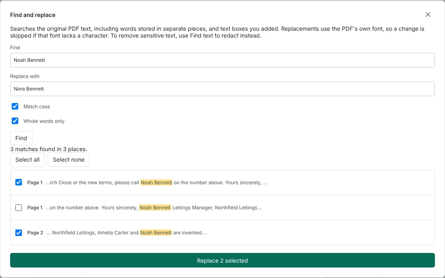Click the Select all button
445x278 pixels.
coord(27,160)
